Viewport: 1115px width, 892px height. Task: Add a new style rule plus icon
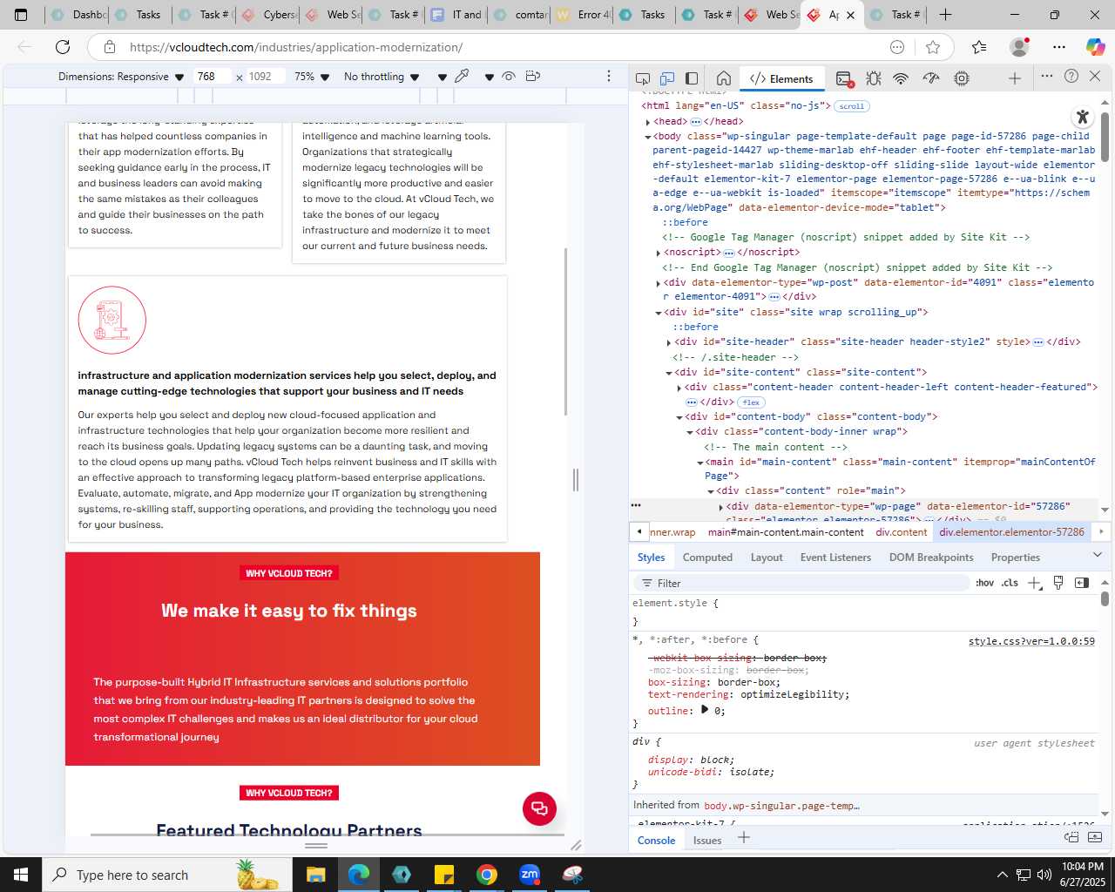pyautogui.click(x=1034, y=583)
